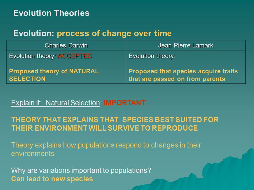Click 'Why are variations important to populations?' question
The width and height of the screenshot is (254, 190).
point(81,170)
